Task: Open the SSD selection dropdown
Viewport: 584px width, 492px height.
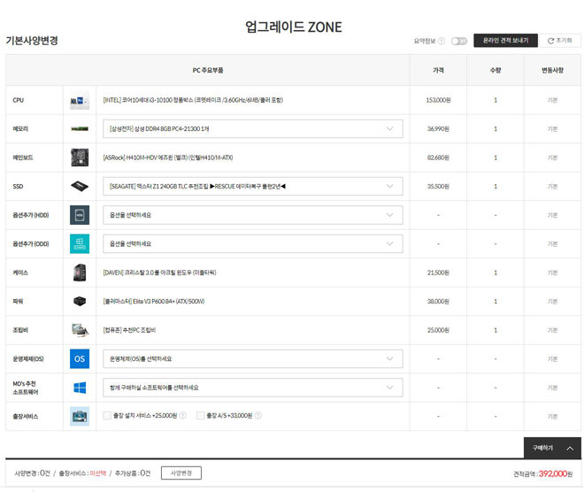Action: pos(253,186)
